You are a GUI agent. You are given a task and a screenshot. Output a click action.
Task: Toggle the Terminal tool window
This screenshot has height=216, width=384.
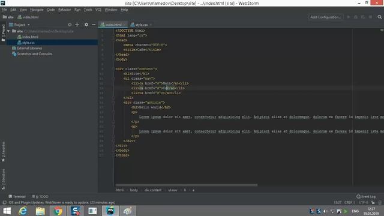click(17, 196)
